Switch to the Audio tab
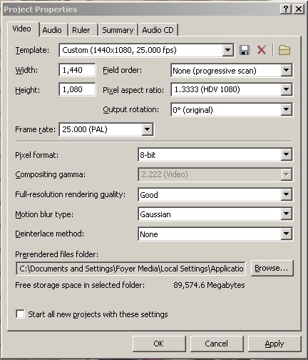 (x=52, y=30)
